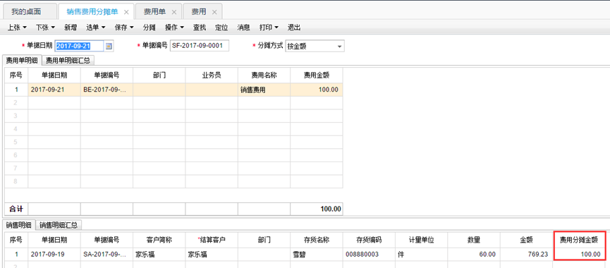Viewport: 610px width, 268px height.
Task: Click the 家乐福 cell under 结算客户
Action: click(x=212, y=255)
